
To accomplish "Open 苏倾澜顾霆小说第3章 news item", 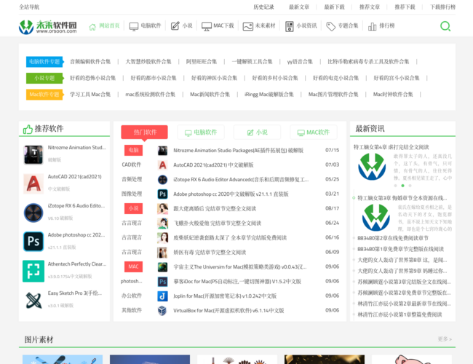I will (404, 282).
